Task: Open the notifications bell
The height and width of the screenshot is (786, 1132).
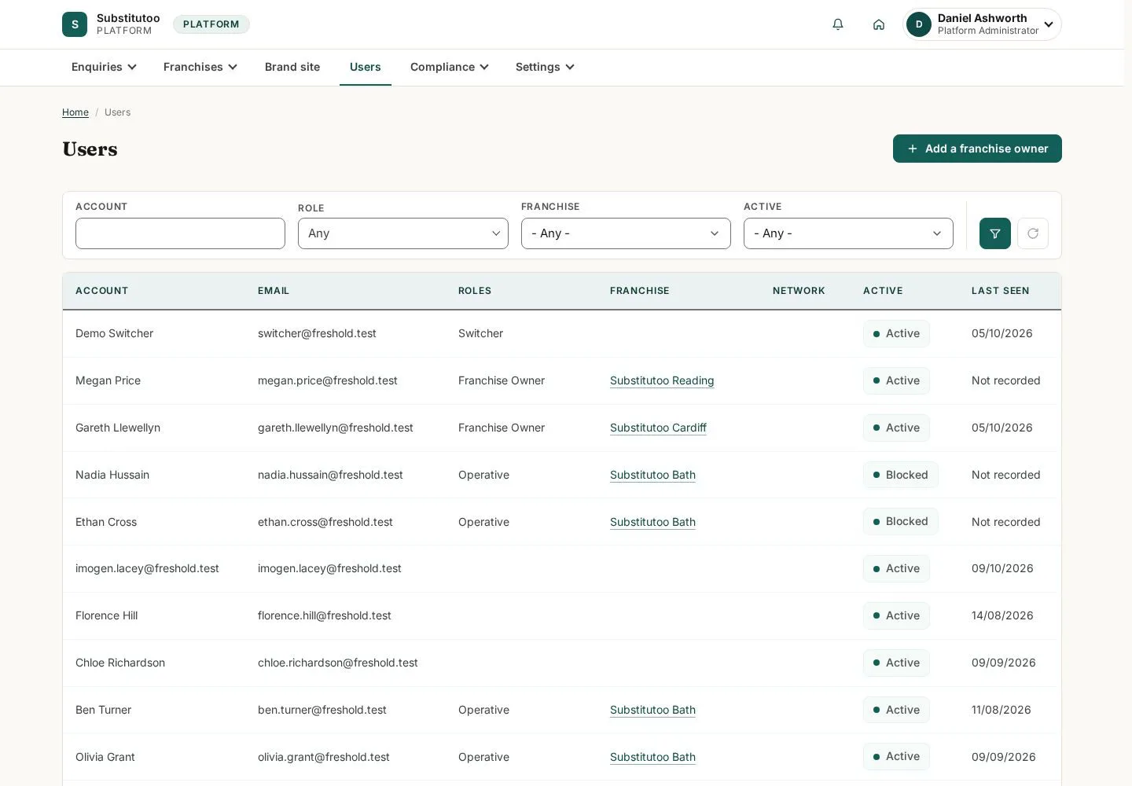Action: 838,24
